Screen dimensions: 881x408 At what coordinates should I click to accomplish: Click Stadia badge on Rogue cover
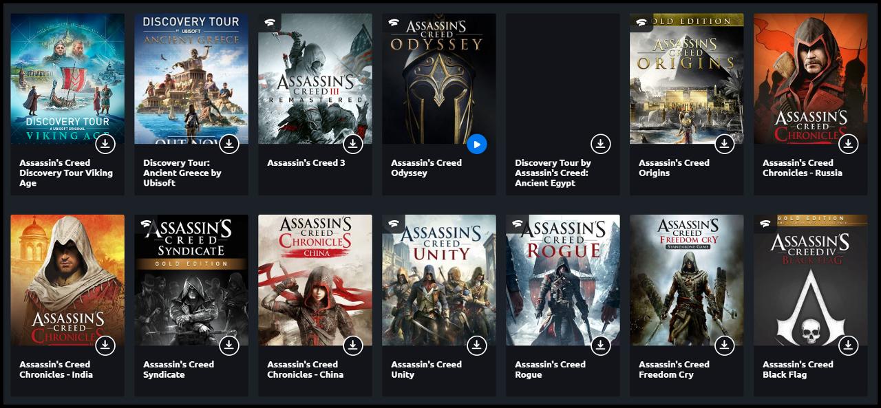pos(517,224)
